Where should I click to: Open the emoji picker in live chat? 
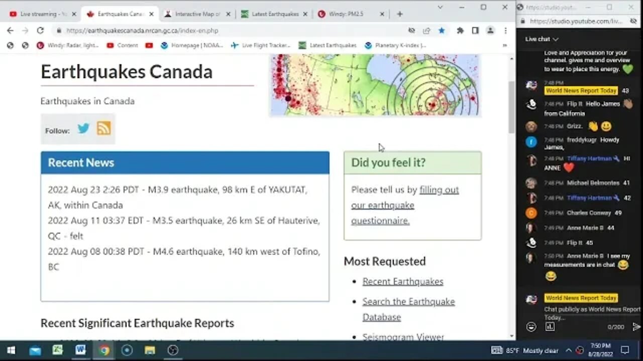[x=531, y=327]
